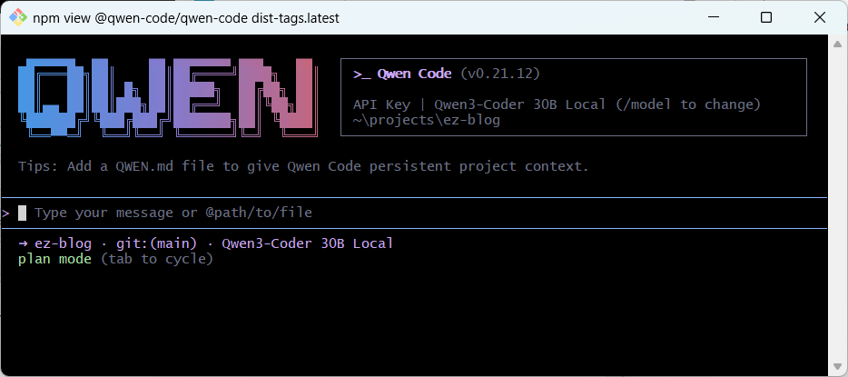Click the message input prompt field
Image resolution: width=848 pixels, height=377 pixels.
422,213
